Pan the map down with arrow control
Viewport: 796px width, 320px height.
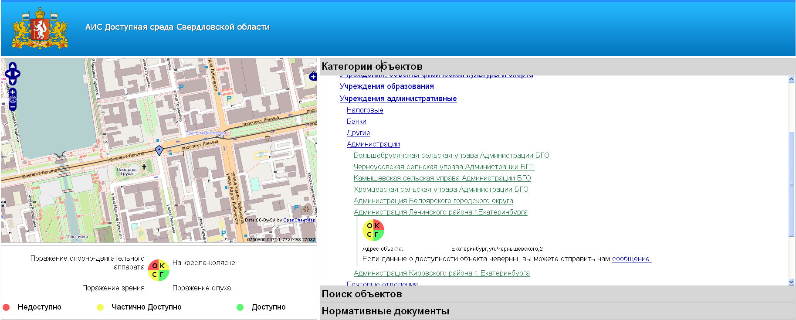point(12,81)
